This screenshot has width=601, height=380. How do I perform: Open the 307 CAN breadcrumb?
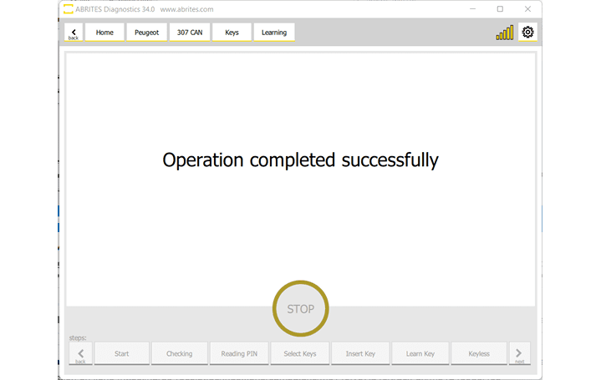(189, 33)
